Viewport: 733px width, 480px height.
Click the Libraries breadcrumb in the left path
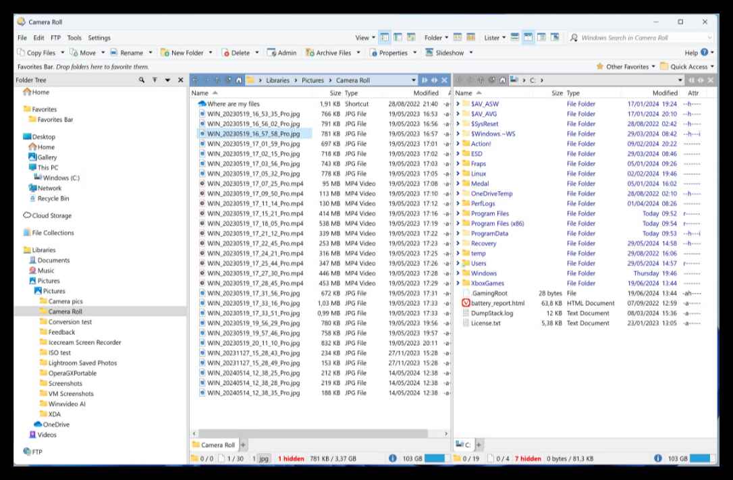pos(277,80)
